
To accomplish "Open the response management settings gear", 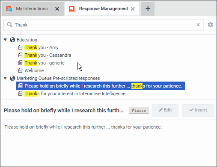I will click(x=211, y=25).
